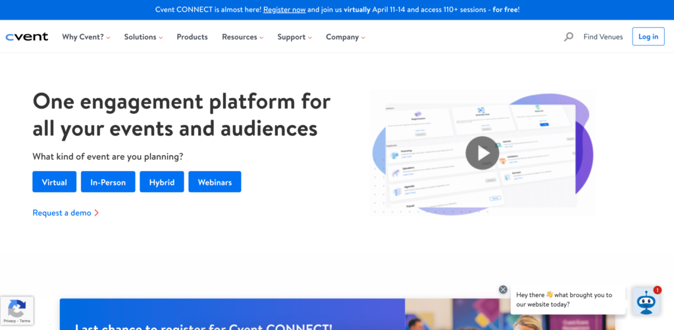Click the red arrow beside Request a demo
This screenshot has height=330, width=674.
click(96, 213)
